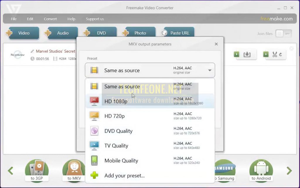Click the DVD add button
The height and width of the screenshot is (188, 300).
[x=100, y=33]
